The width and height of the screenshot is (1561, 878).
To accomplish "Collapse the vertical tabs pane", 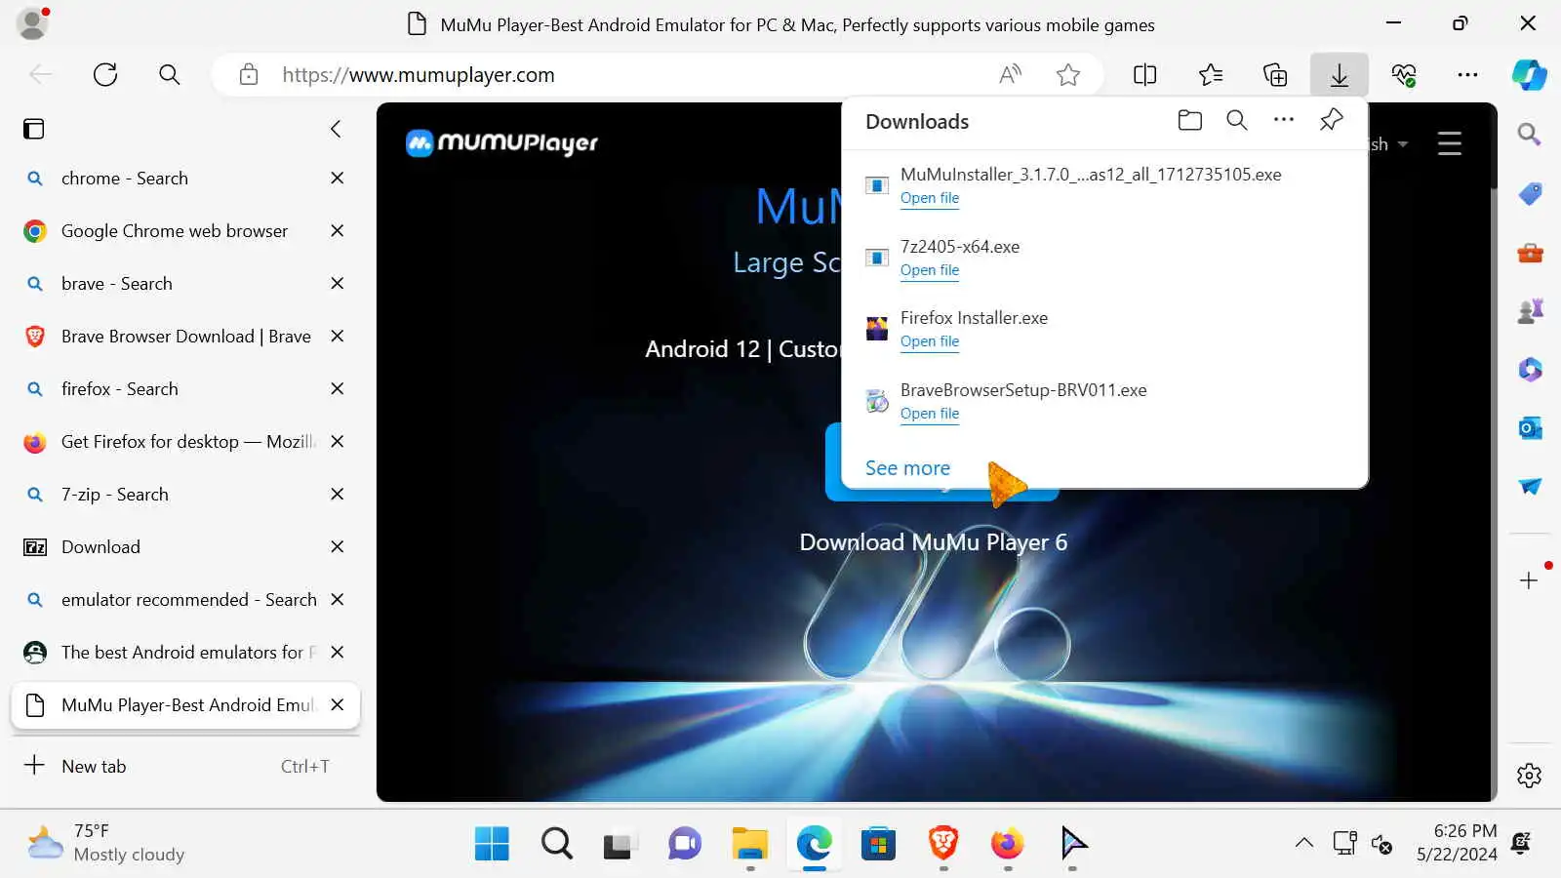I will pos(336,129).
